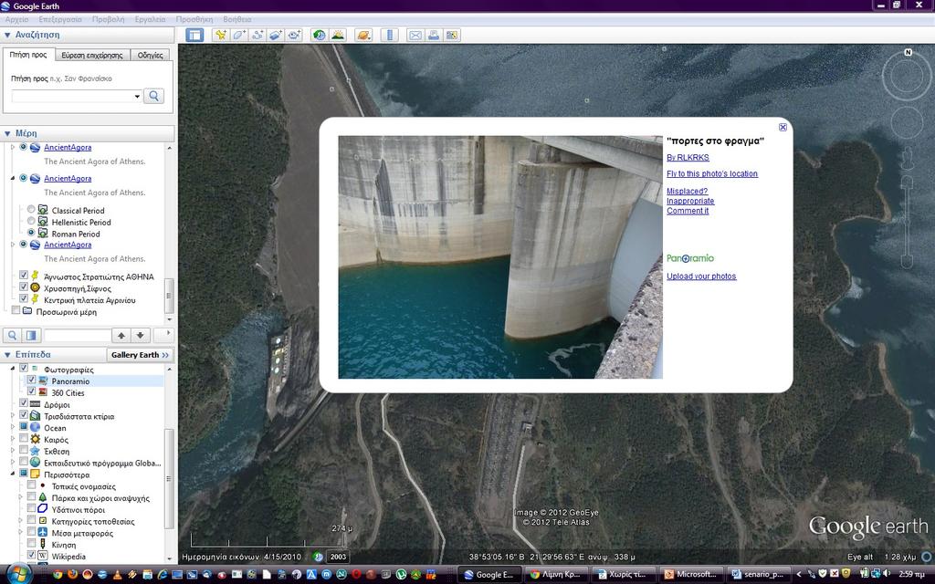
Task: Select the add image overlay tool
Action: pyautogui.click(x=276, y=36)
